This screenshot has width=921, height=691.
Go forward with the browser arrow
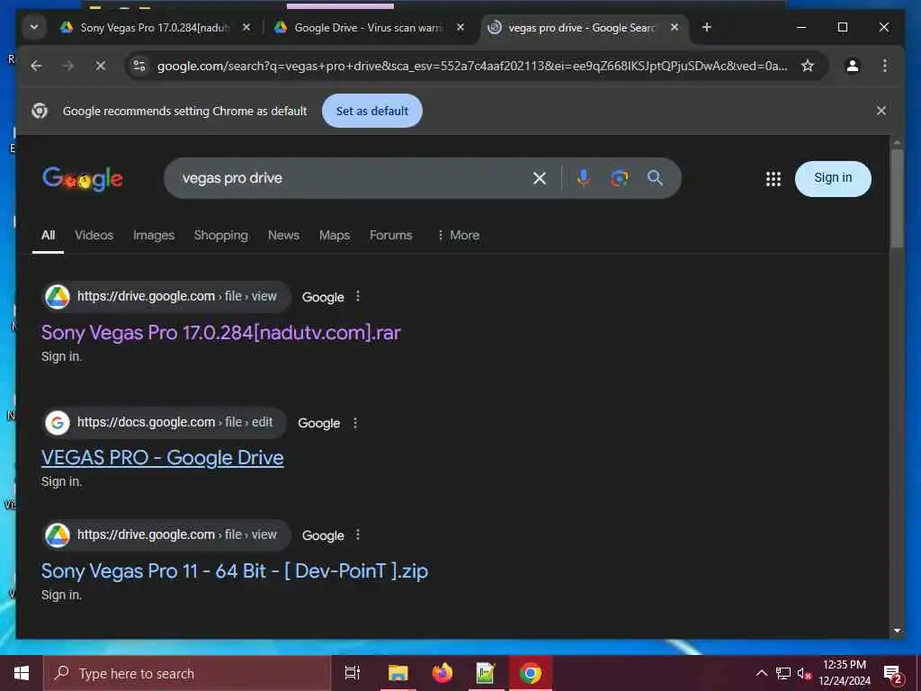[68, 66]
